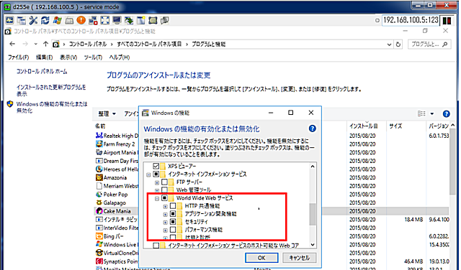Select the Poker Pop program entry

pos(112,195)
